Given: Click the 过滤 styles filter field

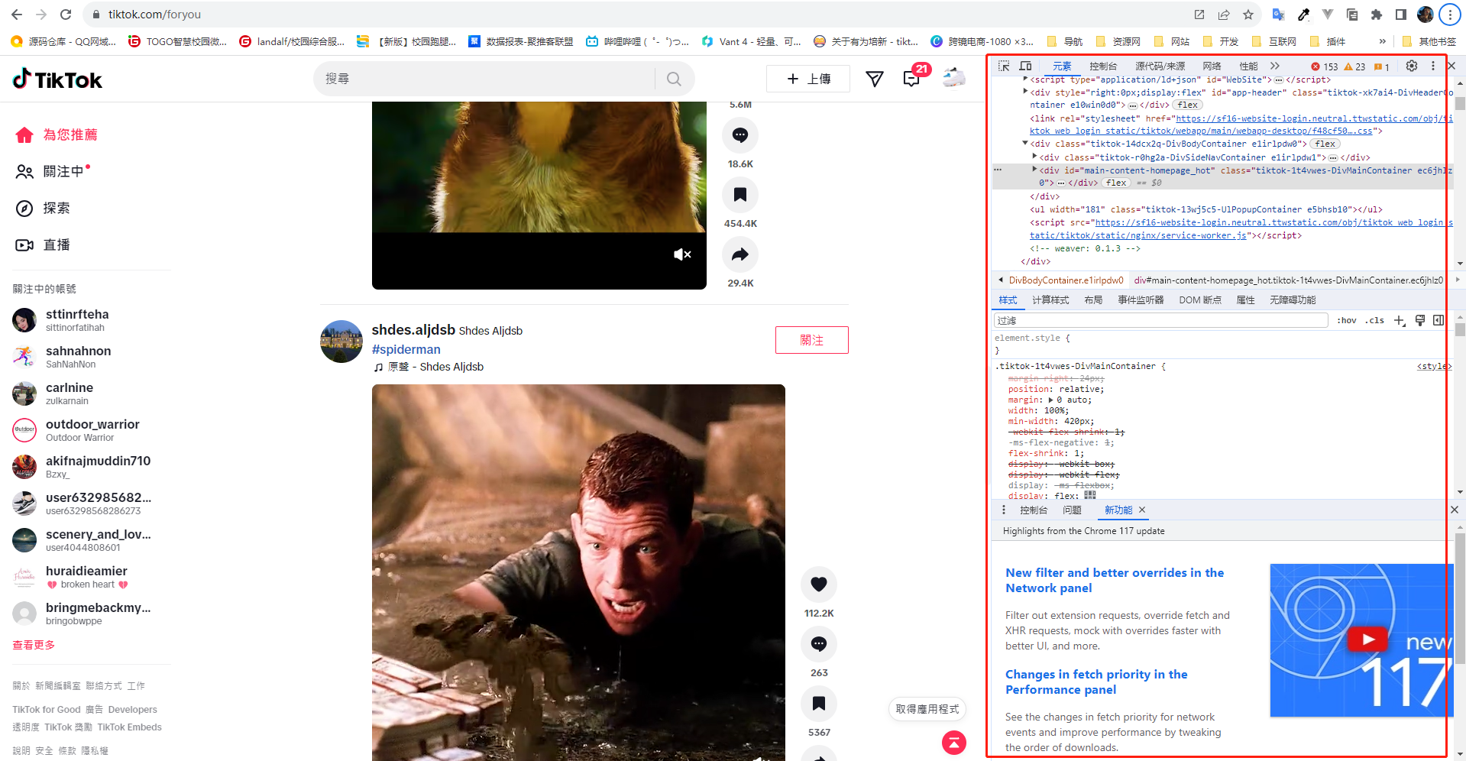Looking at the screenshot, I should pyautogui.click(x=1161, y=320).
